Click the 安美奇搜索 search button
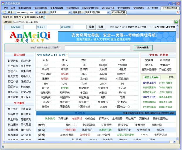The image size is (182, 150). (143, 48)
